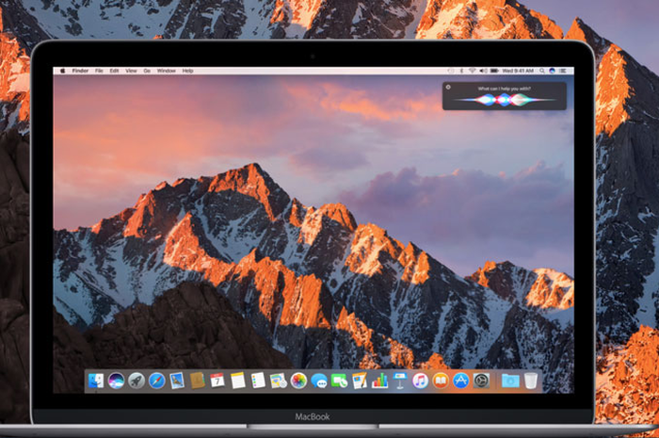The image size is (659, 438).
Task: Open Contacts brown book icon
Action: 197,381
